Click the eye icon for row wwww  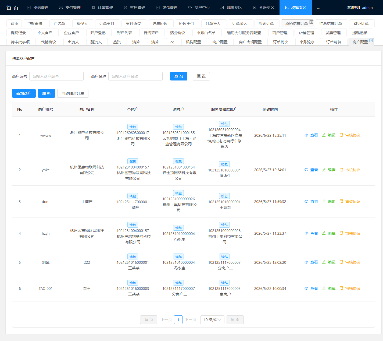click(306, 135)
